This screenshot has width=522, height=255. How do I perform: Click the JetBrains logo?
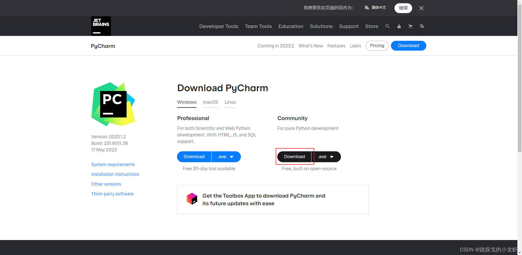click(101, 26)
